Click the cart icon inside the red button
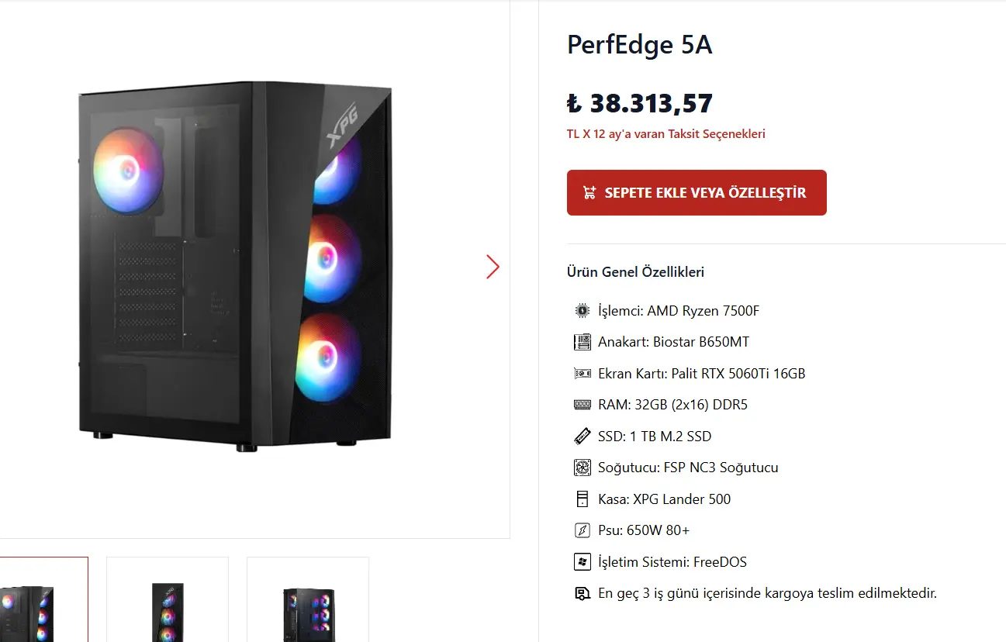 pos(589,193)
